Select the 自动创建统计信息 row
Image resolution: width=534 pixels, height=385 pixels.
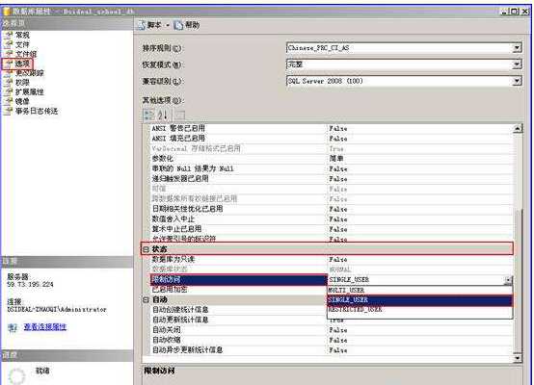(238, 310)
